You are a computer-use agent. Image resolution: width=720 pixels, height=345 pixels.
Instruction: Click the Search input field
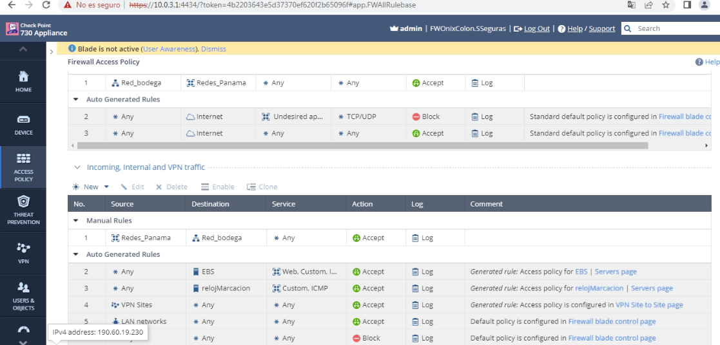tap(674, 28)
